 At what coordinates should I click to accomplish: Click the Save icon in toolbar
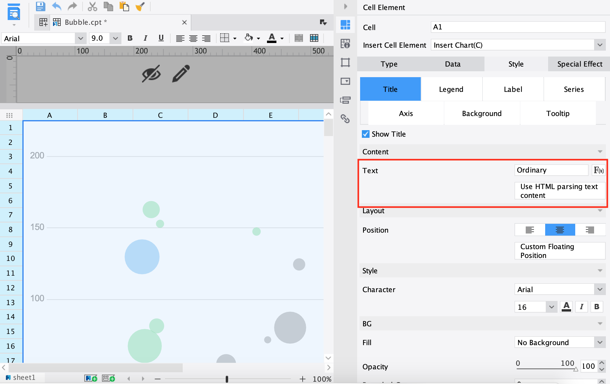click(40, 6)
